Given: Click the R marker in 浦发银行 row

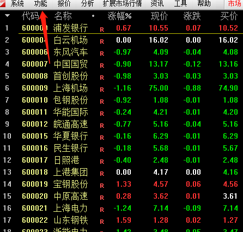Looking at the screenshot, I should (102, 29).
